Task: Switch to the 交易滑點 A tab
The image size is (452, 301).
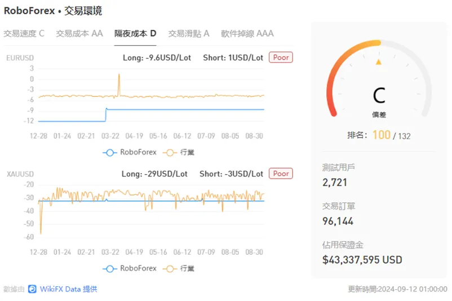Action: pos(189,33)
